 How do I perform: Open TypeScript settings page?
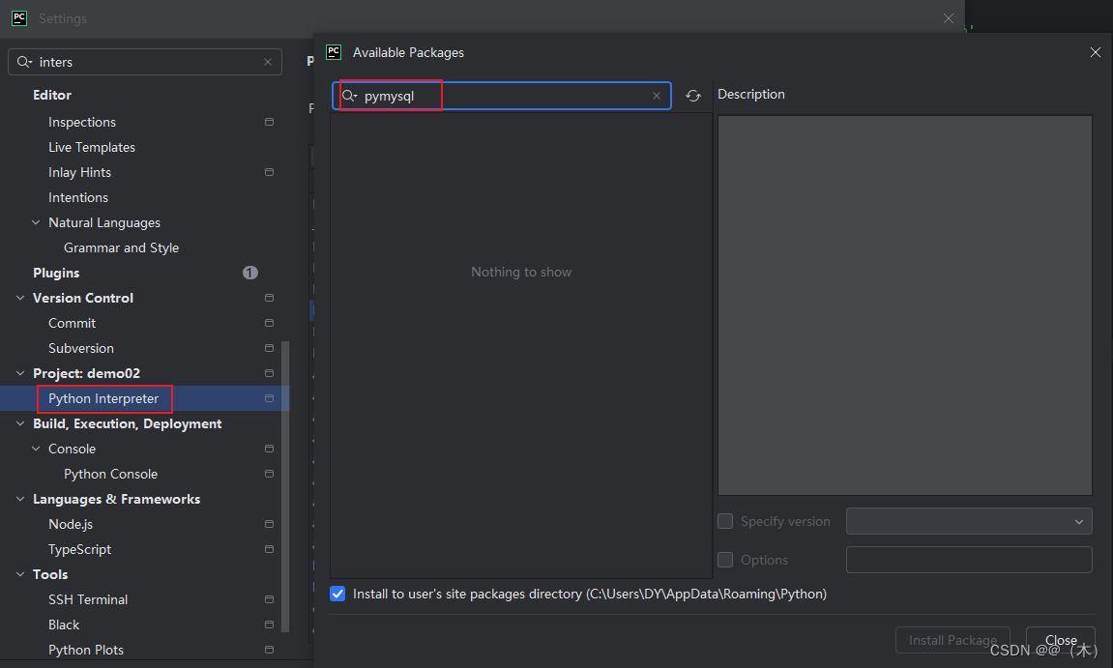pos(79,549)
